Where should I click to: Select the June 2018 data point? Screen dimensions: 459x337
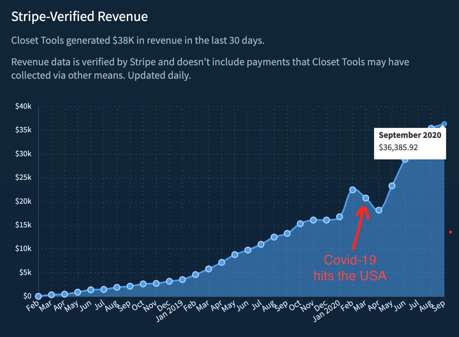[x=91, y=290]
